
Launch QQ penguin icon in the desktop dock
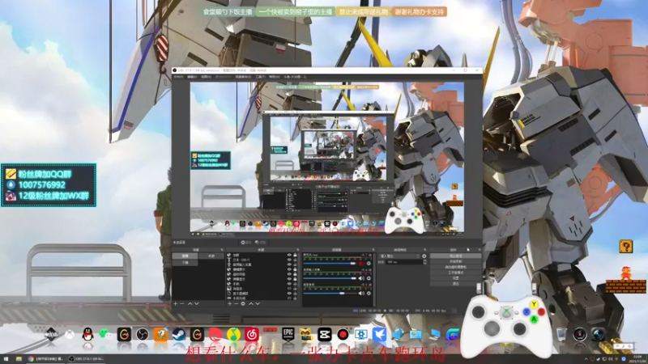[x=87, y=334]
